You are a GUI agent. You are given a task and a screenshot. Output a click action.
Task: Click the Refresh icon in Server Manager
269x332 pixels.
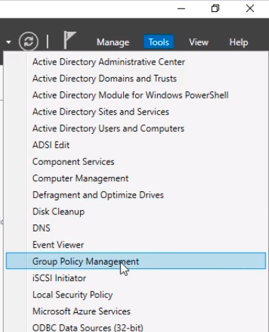tap(28, 42)
